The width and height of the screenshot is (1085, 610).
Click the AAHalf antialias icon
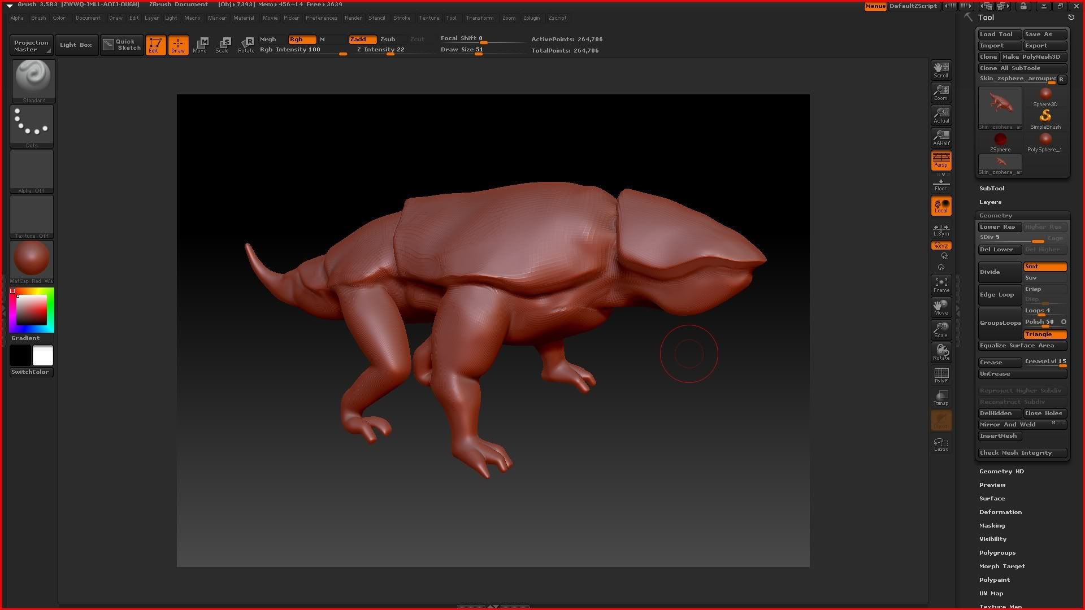941,137
